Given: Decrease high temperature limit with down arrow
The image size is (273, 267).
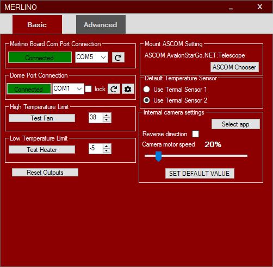Looking at the screenshot, I should tap(107, 120).
